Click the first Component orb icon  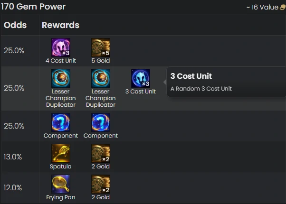pyautogui.click(x=61, y=122)
